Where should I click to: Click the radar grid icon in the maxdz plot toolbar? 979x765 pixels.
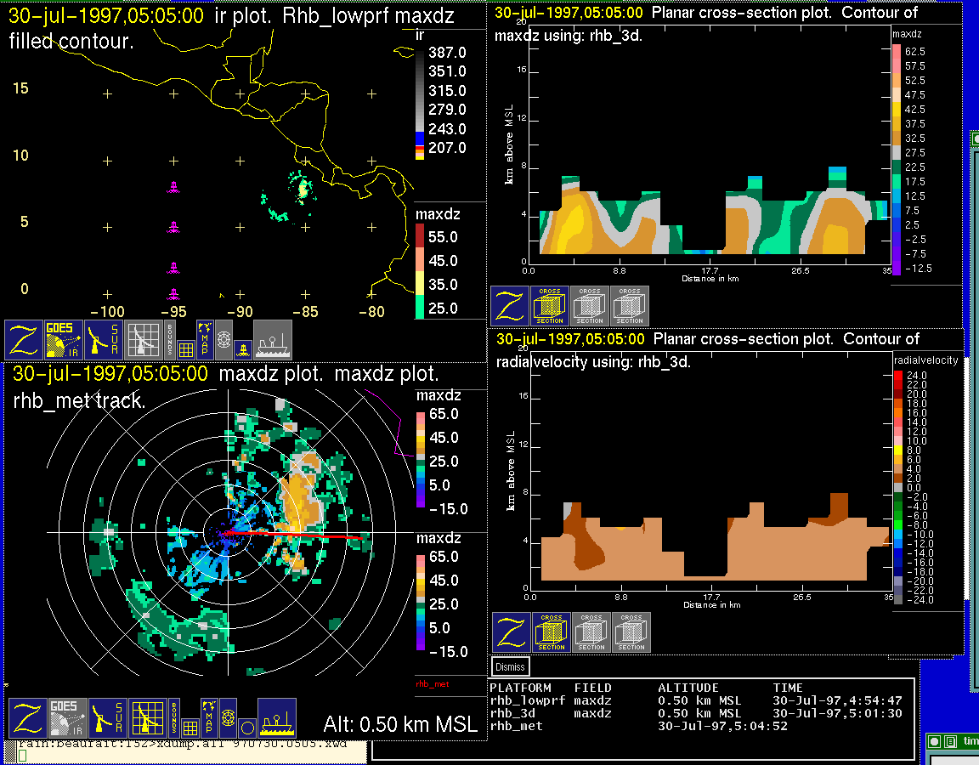[146, 718]
